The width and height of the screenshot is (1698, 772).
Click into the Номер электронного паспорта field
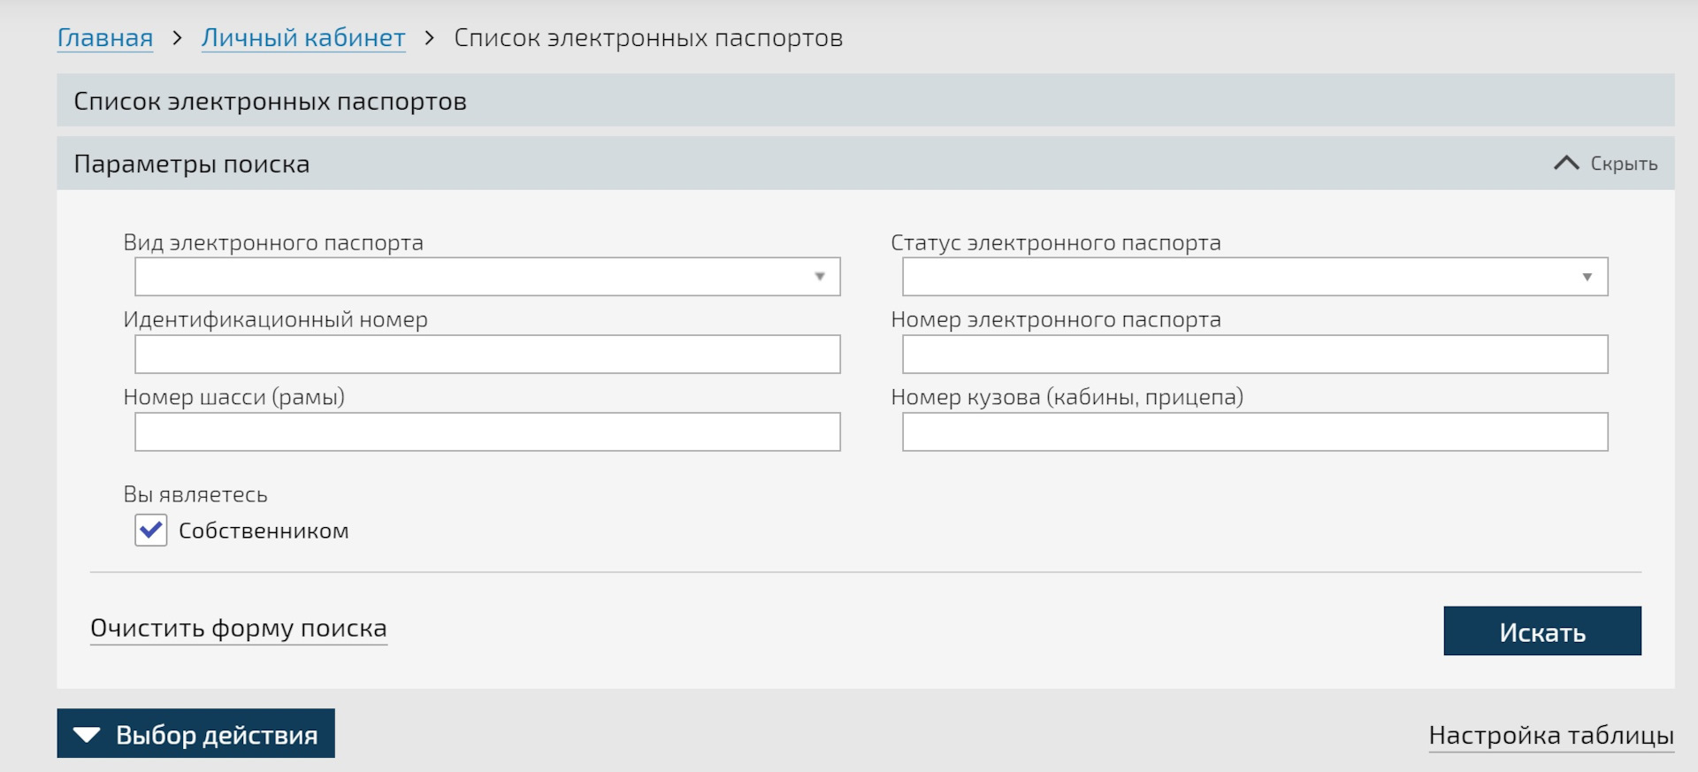[1255, 355]
